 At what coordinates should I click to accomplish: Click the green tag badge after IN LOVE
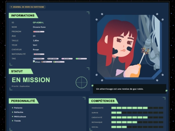[81, 59]
